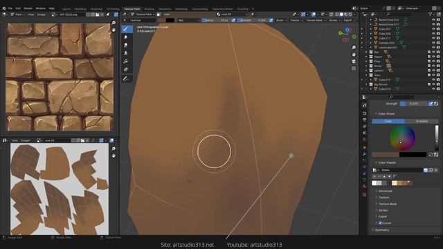443x249 pixels.
Task: Click the Blender logo menu icon
Action: (4, 8)
